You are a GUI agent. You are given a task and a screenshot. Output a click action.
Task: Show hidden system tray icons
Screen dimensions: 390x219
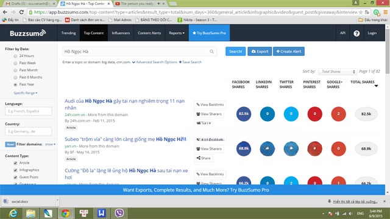coord(323,214)
